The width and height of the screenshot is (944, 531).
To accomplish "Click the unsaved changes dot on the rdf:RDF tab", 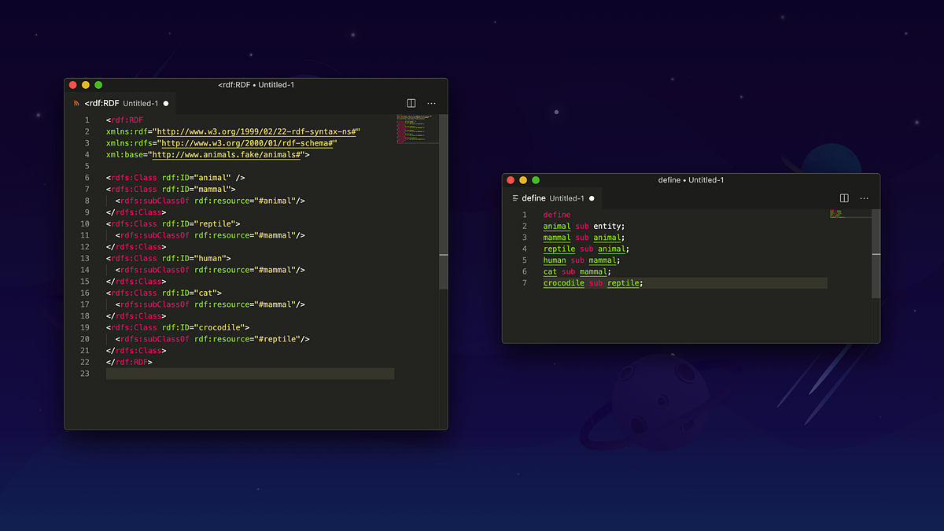I will pos(166,102).
